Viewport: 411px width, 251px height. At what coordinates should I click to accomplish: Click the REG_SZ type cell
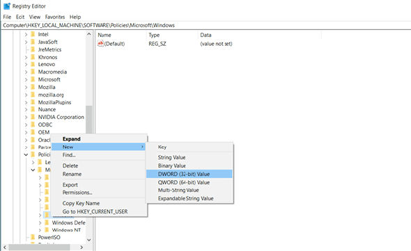157,44
